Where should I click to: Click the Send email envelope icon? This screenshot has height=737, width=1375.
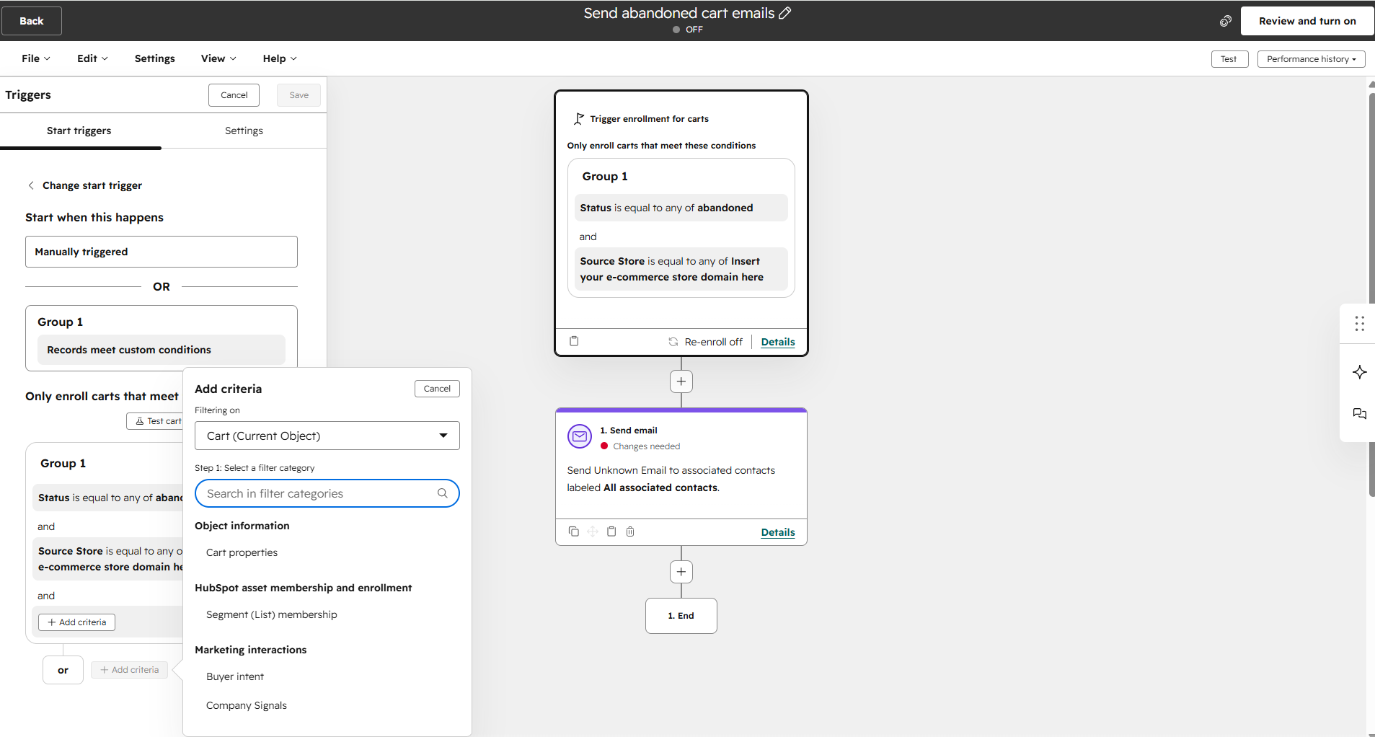coord(579,436)
